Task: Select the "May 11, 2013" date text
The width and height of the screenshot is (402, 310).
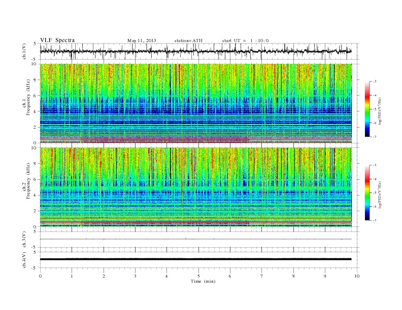Action: tap(142, 41)
